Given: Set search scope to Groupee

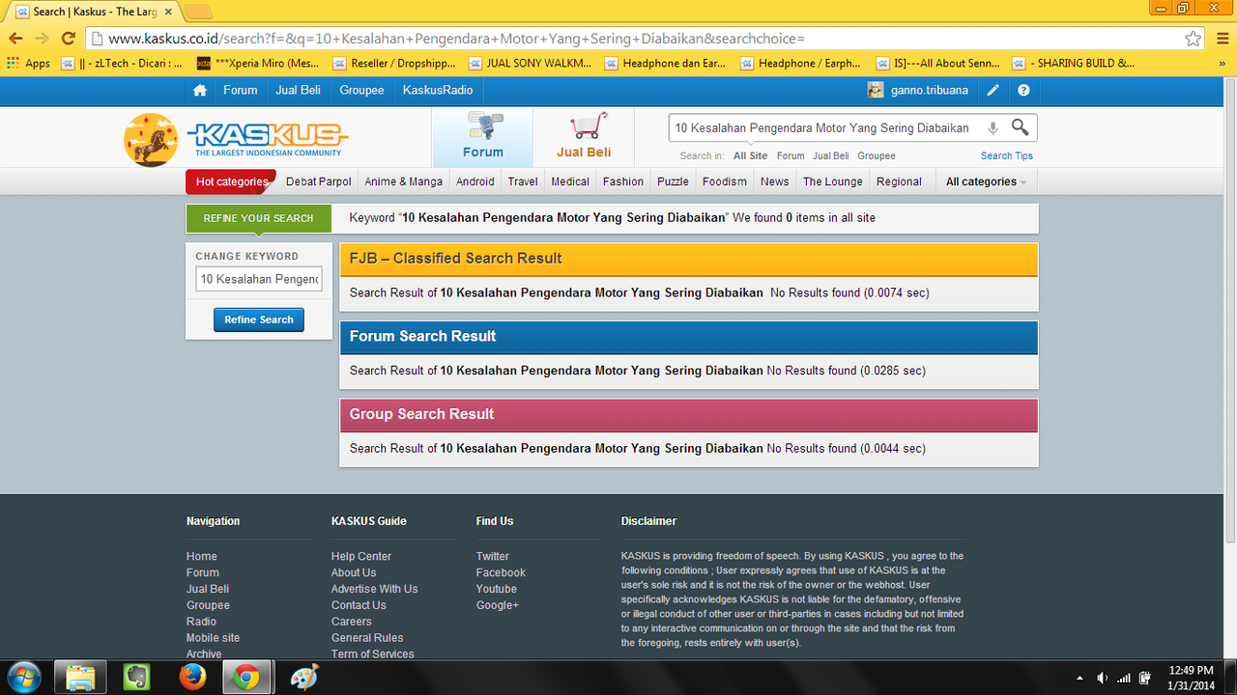Looking at the screenshot, I should 877,155.
